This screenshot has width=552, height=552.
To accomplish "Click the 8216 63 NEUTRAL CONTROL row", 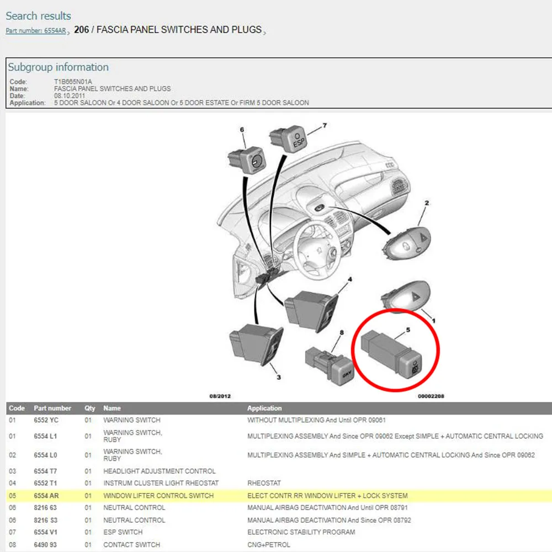I will click(279, 508).
